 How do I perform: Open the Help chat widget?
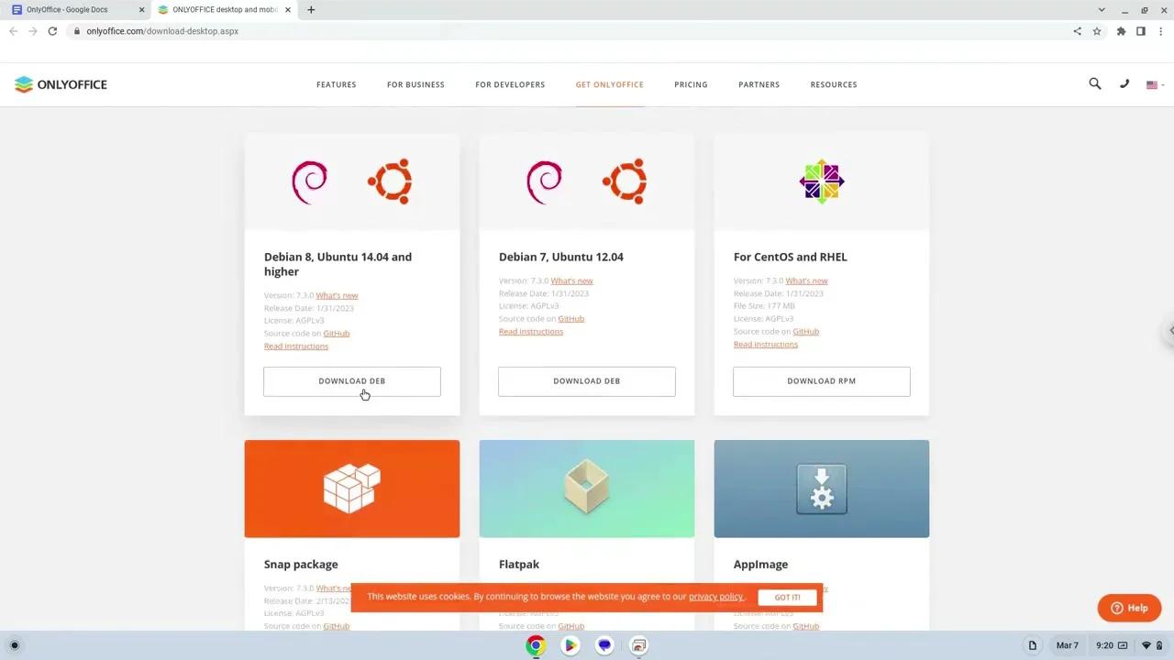click(x=1129, y=608)
